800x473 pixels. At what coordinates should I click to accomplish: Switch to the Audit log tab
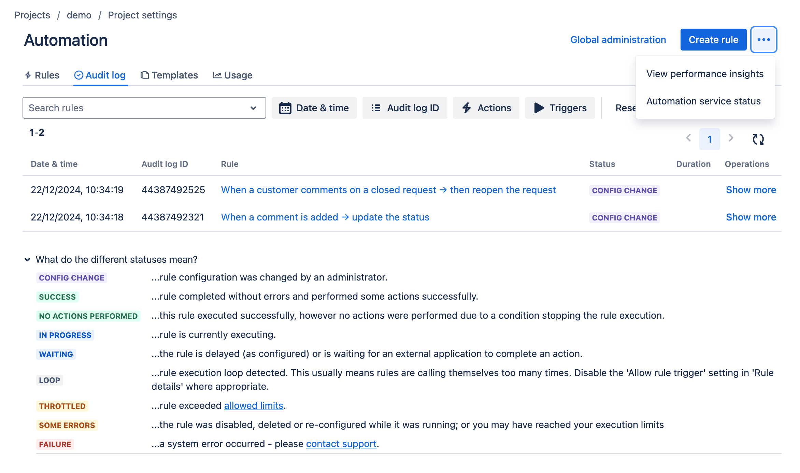point(100,75)
